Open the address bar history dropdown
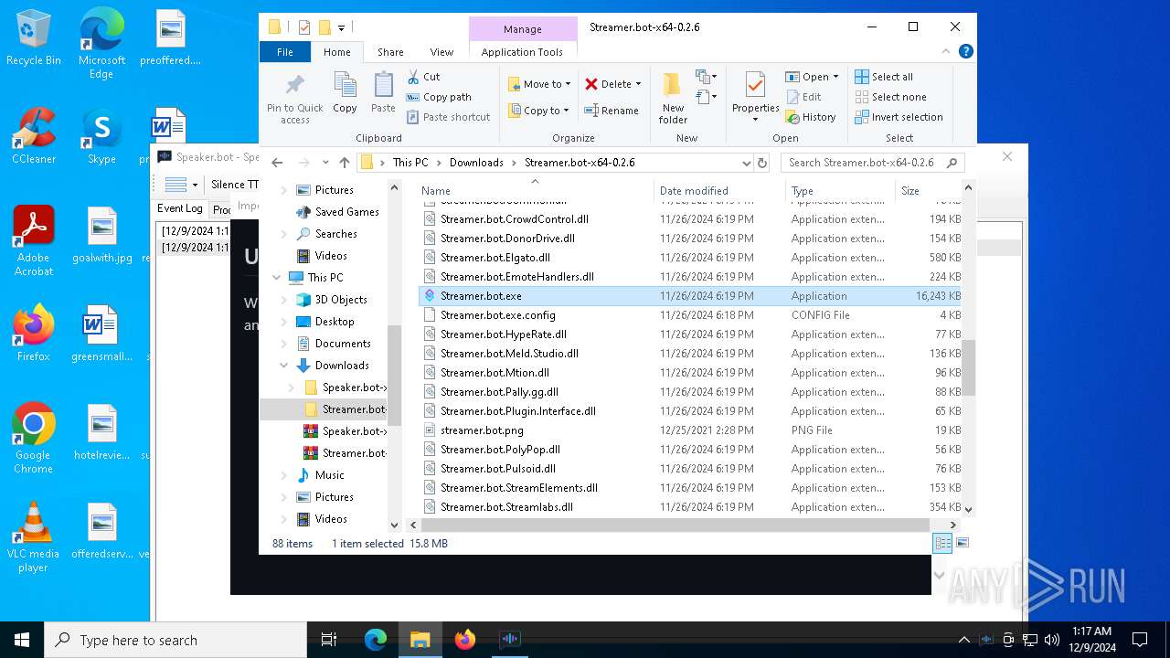 point(747,163)
